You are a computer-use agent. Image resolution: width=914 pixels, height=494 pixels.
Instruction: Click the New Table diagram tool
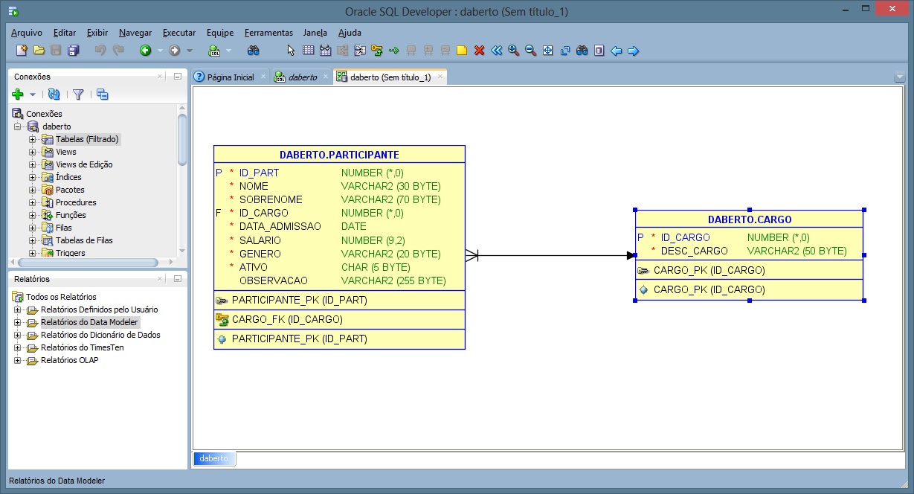(x=308, y=51)
